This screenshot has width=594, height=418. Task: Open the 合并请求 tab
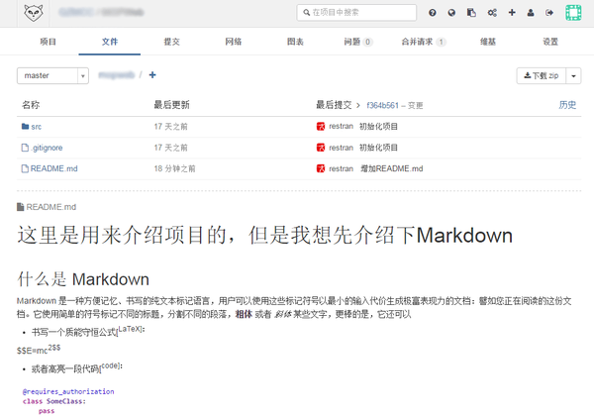point(424,42)
